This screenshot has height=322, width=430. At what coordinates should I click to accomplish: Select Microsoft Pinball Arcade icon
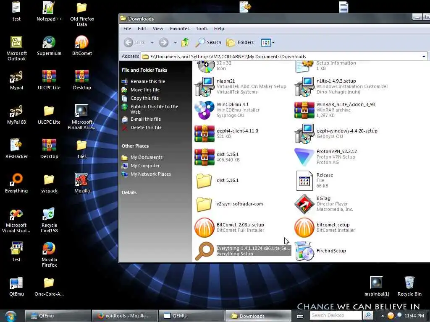82,117
